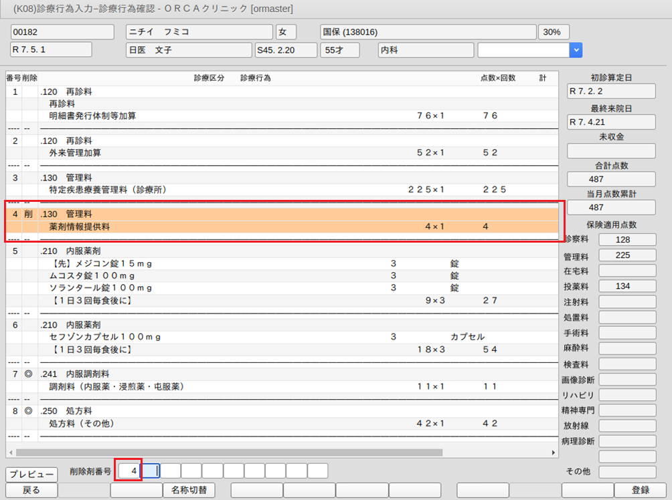Click the 合計点数 field showing 487
Image resolution: width=672 pixels, height=500 pixels.
pos(610,179)
